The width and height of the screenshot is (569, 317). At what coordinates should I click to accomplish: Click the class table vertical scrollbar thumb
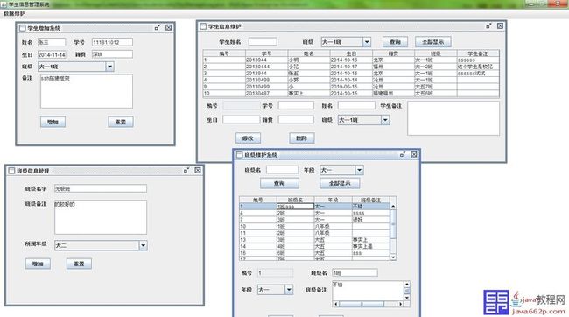393,224
